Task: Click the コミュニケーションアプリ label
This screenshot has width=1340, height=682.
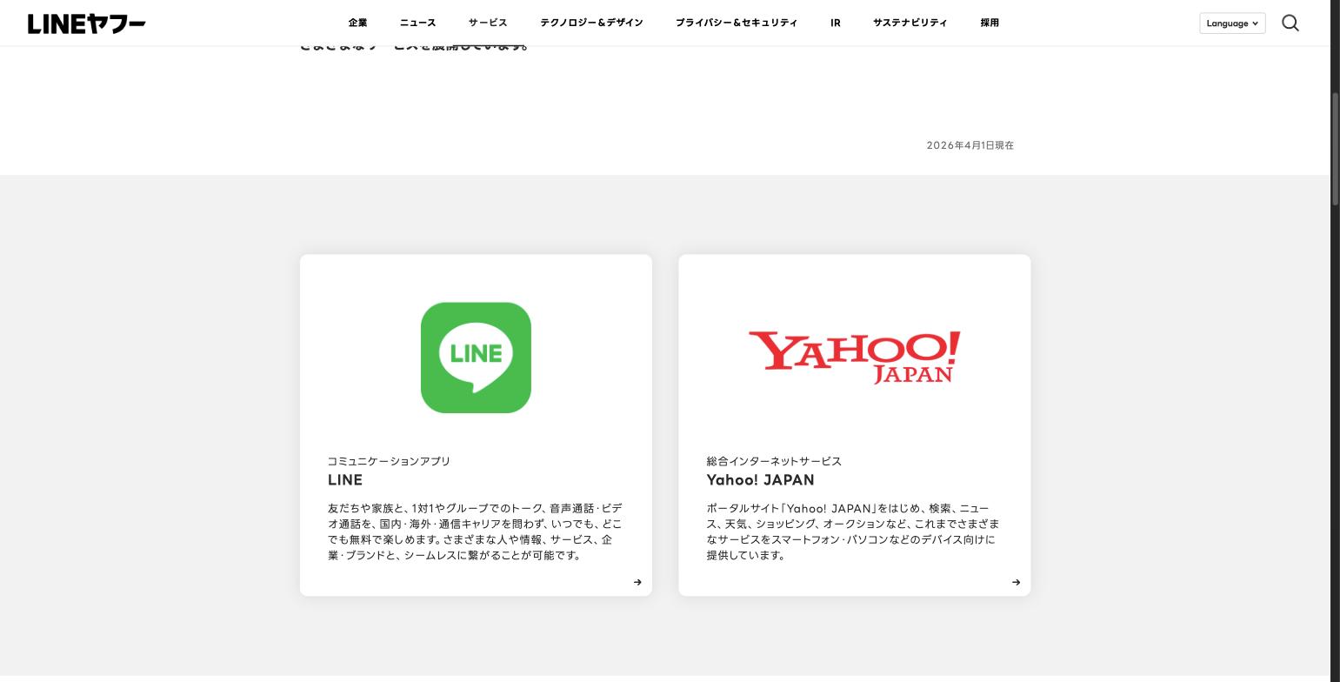Action: [x=389, y=461]
